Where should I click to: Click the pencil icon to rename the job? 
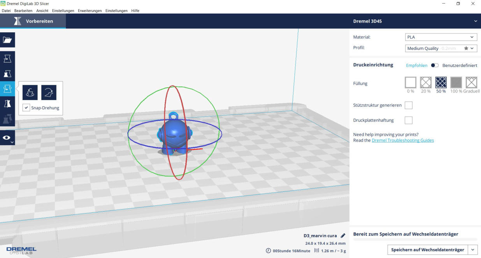343,236
